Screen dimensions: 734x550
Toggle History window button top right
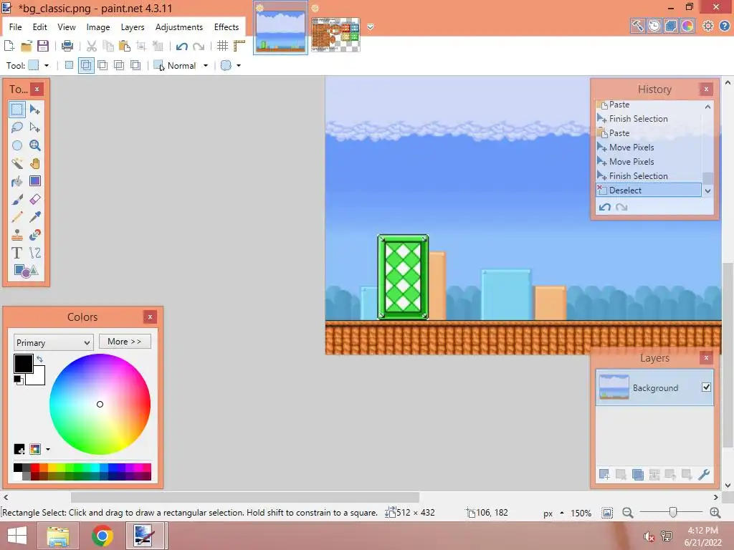coord(654,26)
